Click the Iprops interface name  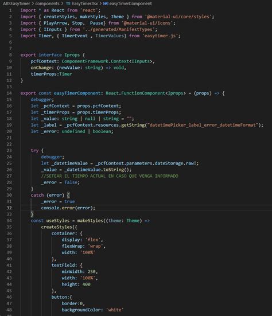pos(72,55)
